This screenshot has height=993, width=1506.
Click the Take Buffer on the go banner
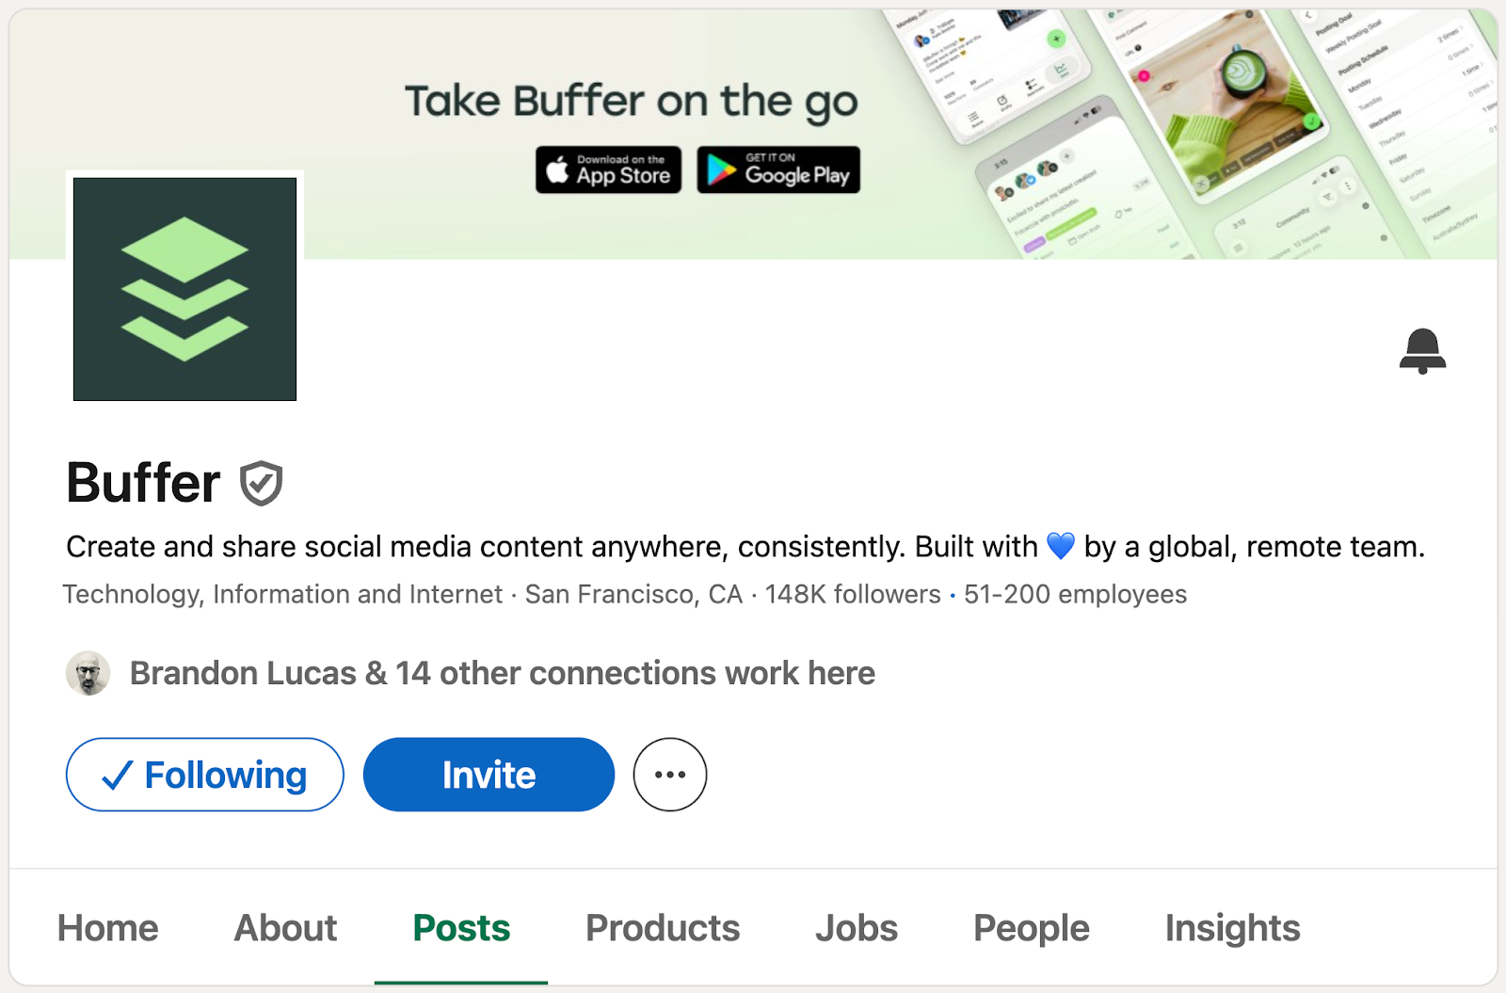[x=631, y=100]
